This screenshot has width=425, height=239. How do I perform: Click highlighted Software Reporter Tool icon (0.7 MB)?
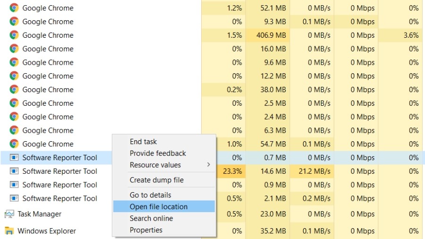click(14, 157)
